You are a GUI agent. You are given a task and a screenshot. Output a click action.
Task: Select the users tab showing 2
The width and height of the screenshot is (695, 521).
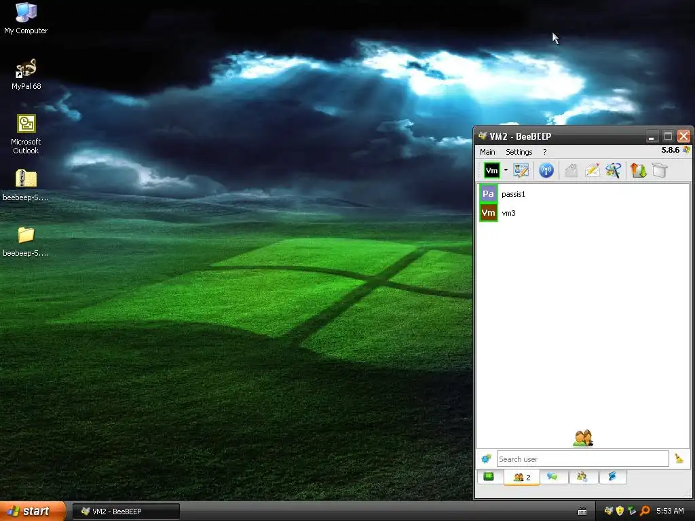(x=522, y=477)
